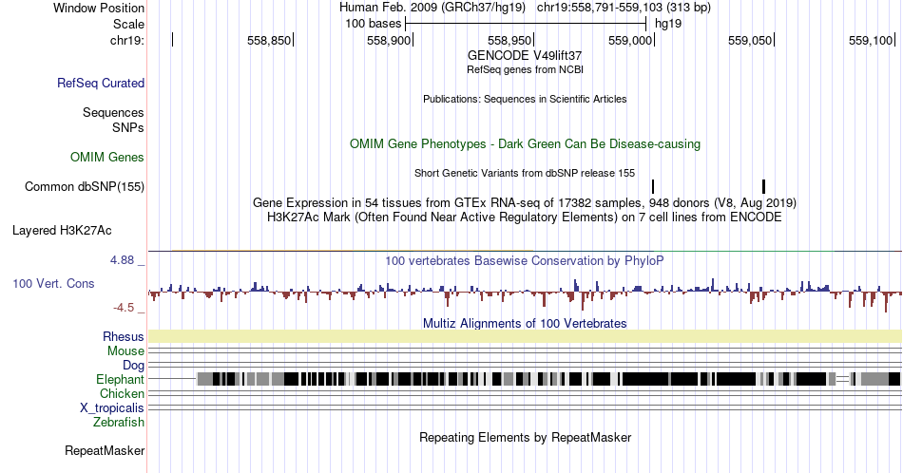This screenshot has height=473, width=903.
Task: Select the Chicken alignment row label
Action: tap(122, 393)
